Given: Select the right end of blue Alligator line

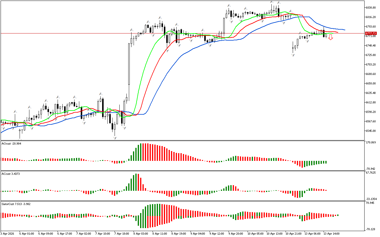Looking at the screenshot, I should (344, 30).
